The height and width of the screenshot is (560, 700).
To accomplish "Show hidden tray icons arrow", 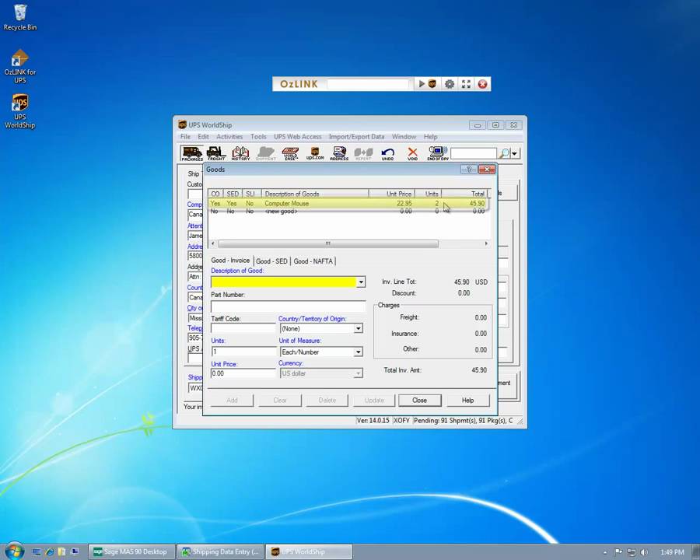I will [605, 552].
